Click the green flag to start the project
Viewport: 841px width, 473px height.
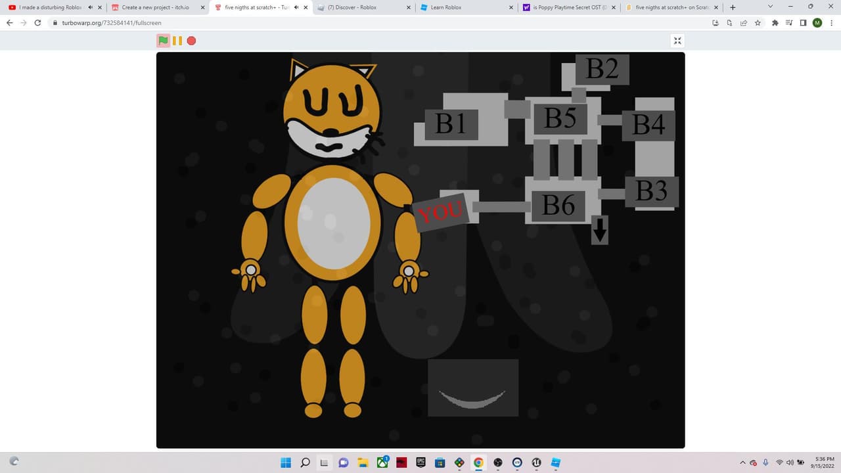click(x=163, y=40)
